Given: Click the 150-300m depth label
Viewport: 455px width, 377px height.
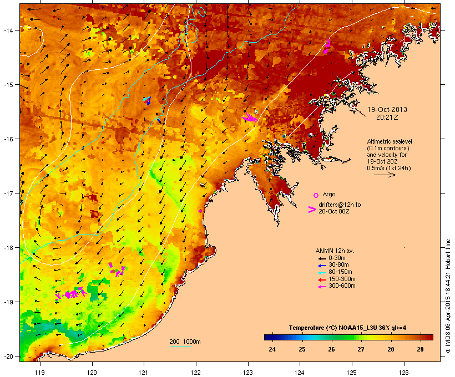Looking at the screenshot, I should click(x=342, y=279).
